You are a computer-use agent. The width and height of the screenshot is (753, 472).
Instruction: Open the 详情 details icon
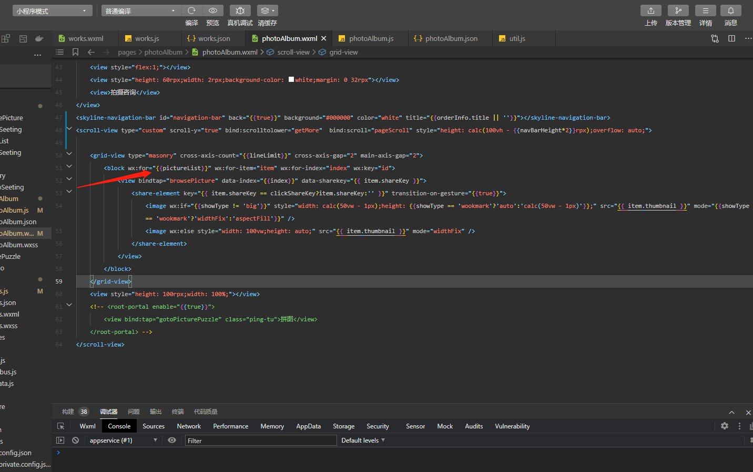coord(706,11)
